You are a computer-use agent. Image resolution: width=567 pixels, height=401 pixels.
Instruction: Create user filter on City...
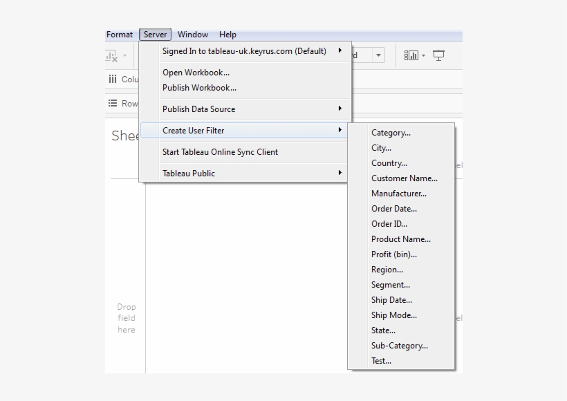[401, 148]
